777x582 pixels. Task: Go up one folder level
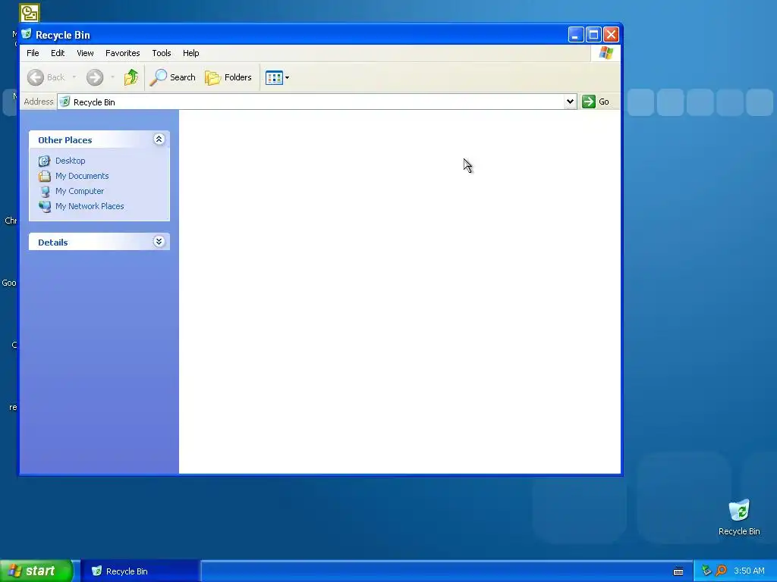[x=131, y=77]
